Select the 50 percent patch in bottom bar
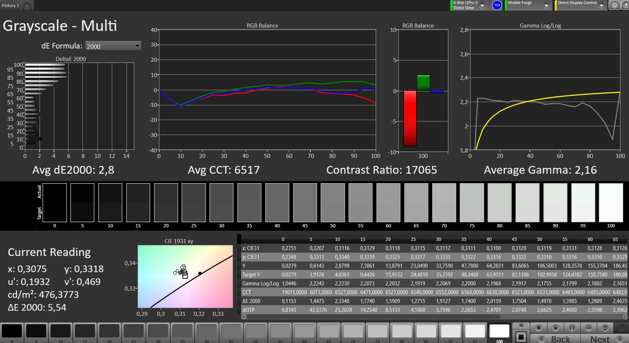This screenshot has width=629, height=343. tap(255, 332)
